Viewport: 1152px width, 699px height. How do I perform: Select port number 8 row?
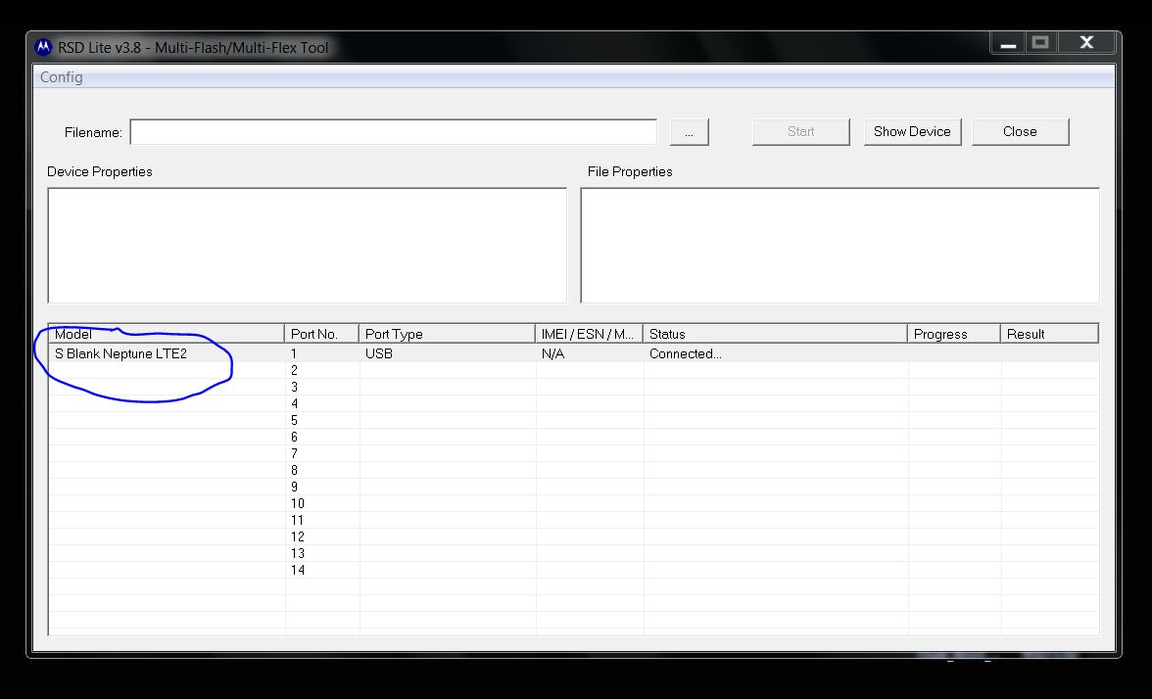click(x=574, y=470)
